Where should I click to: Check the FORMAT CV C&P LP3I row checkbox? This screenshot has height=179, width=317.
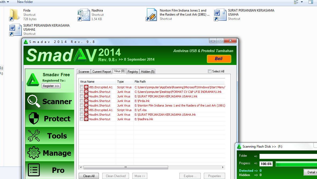tap(81, 92)
